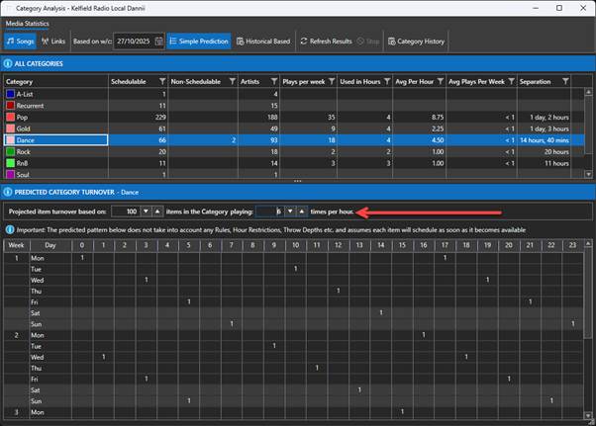
Task: Click the 8.75 Avg Per Hour cell
Action: [419, 118]
